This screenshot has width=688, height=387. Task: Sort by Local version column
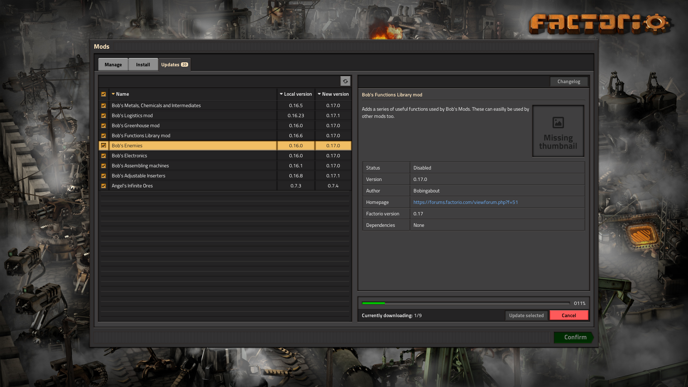tap(296, 94)
